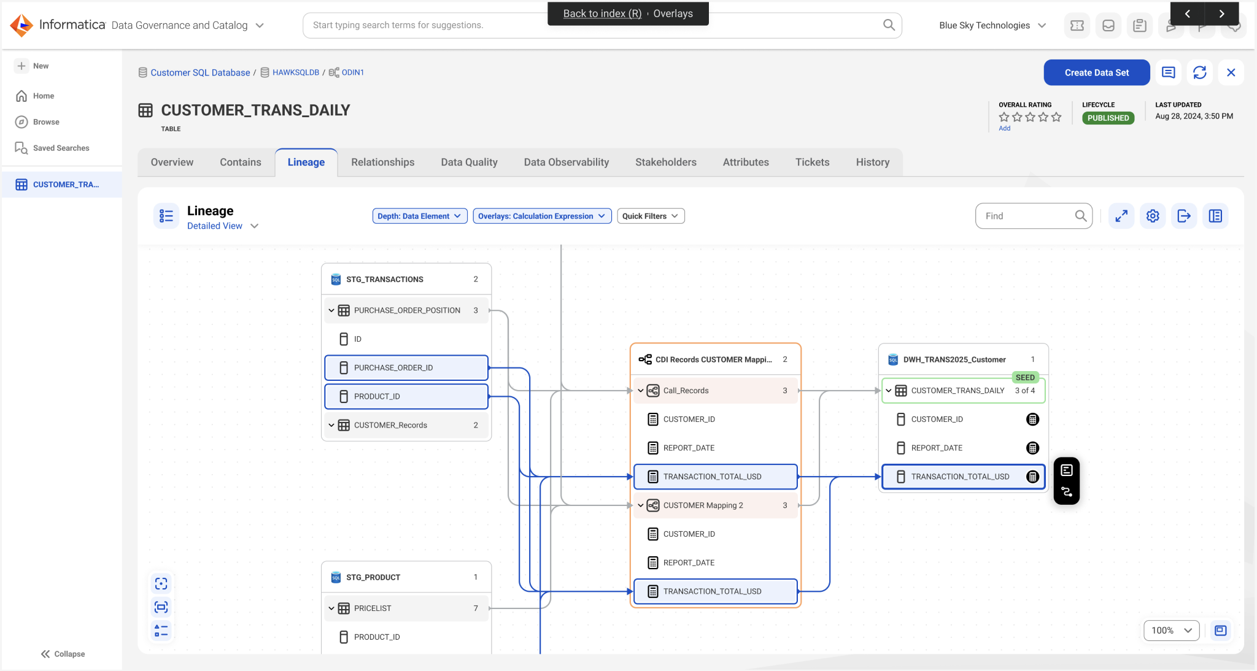
Task: Open the Attributes tab
Action: (746, 162)
